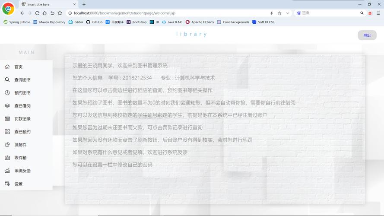
Task: Click the chart icon beside 系统反馈
Action: (7, 171)
